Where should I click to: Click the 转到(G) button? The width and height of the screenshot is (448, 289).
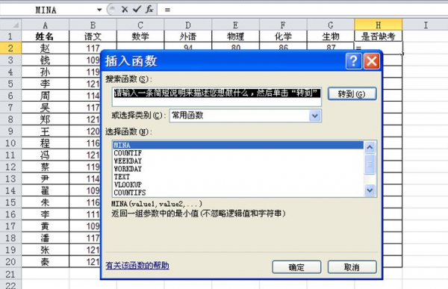tap(352, 94)
